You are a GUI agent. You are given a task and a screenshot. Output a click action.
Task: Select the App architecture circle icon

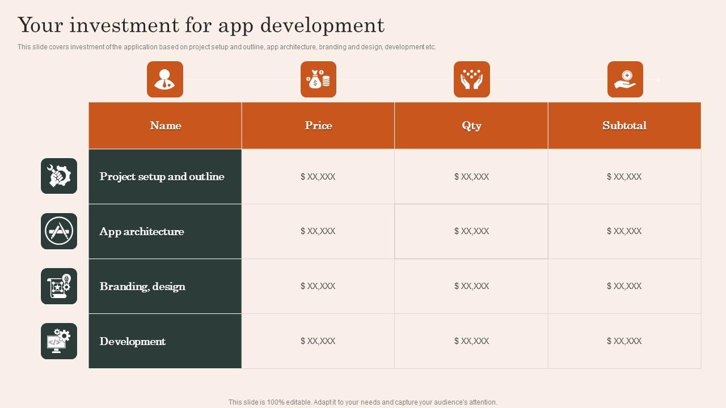click(59, 231)
